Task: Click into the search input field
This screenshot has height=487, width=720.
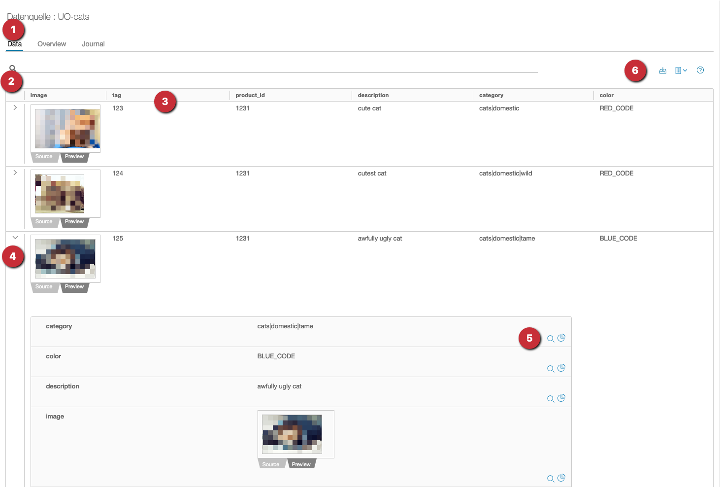Action: (276, 68)
